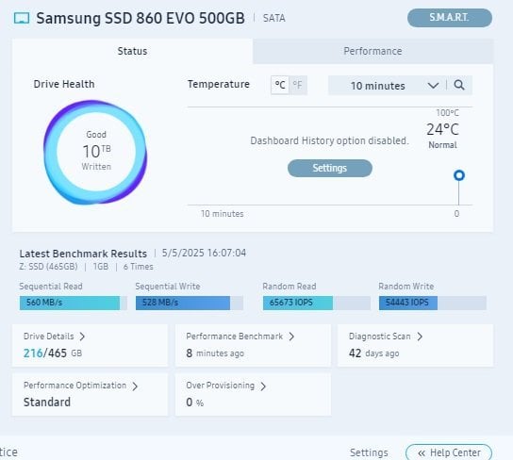
Task: Click the benchmark date 5/5/2025 16:07:04
Action: 204,253
